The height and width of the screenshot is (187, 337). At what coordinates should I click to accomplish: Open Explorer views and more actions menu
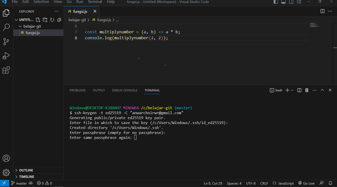57,11
